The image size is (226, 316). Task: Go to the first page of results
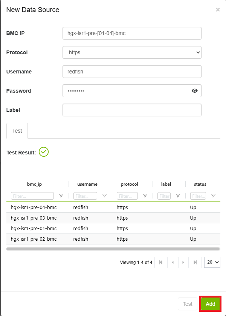(161, 262)
